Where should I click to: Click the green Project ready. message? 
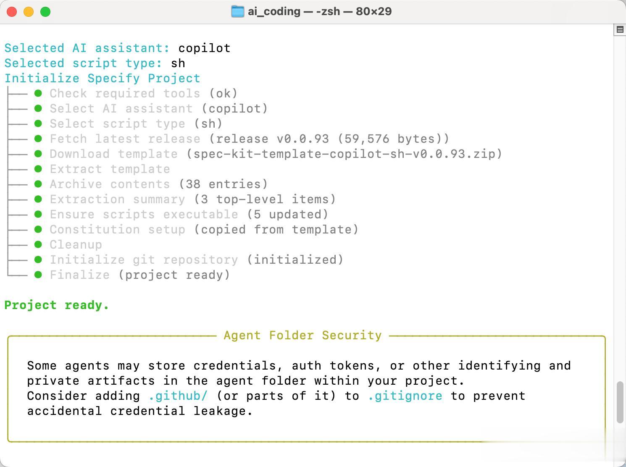tap(57, 305)
